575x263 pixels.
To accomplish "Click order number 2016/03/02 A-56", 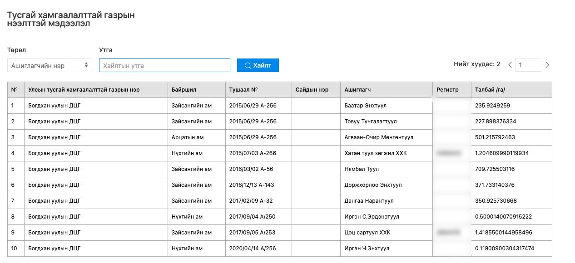I will 251,169.
